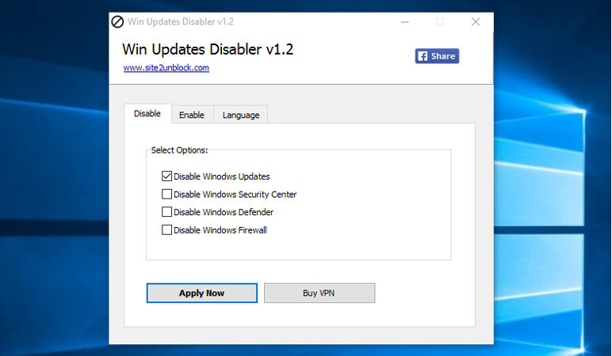This screenshot has height=356, width=612.
Task: Open the Language tab
Action: pyautogui.click(x=241, y=115)
